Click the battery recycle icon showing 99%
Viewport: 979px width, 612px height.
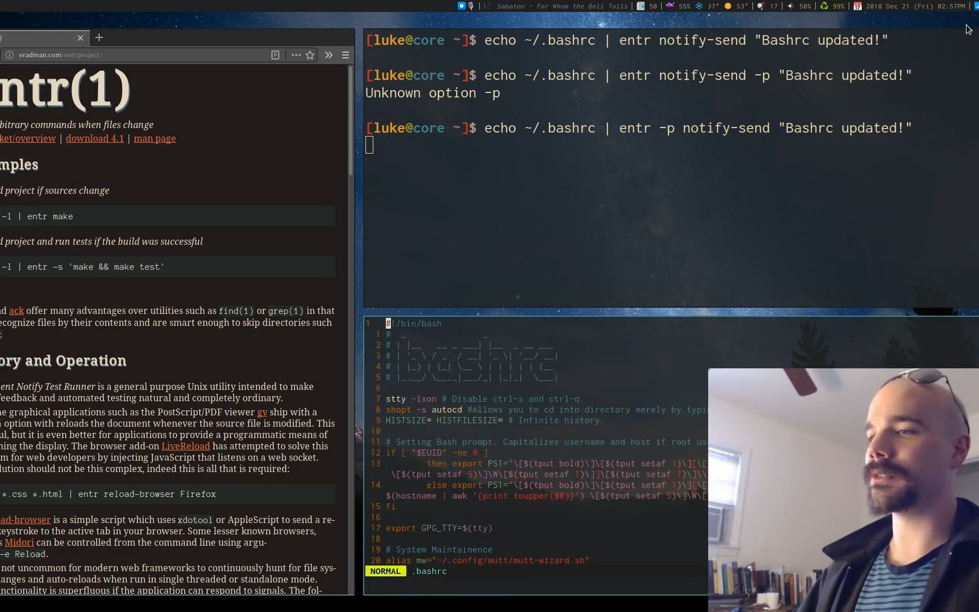pyautogui.click(x=824, y=6)
